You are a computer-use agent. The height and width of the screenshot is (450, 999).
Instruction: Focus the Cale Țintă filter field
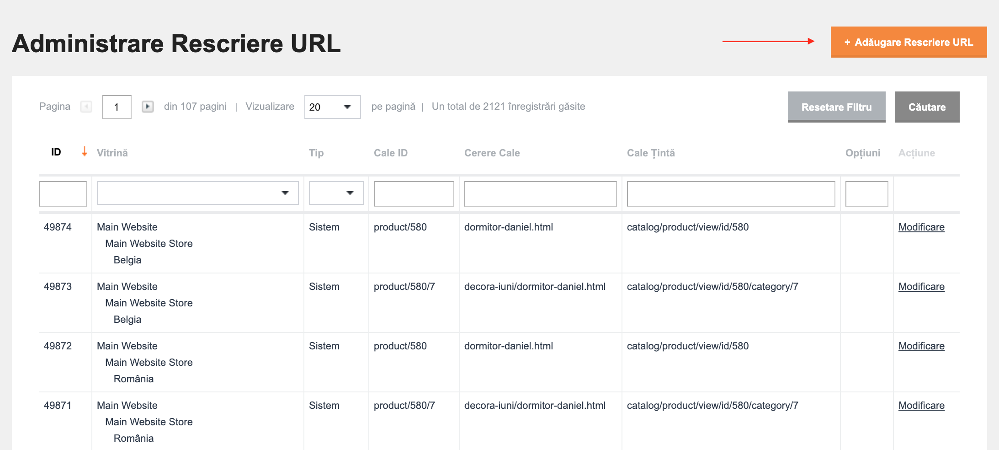pos(731,194)
